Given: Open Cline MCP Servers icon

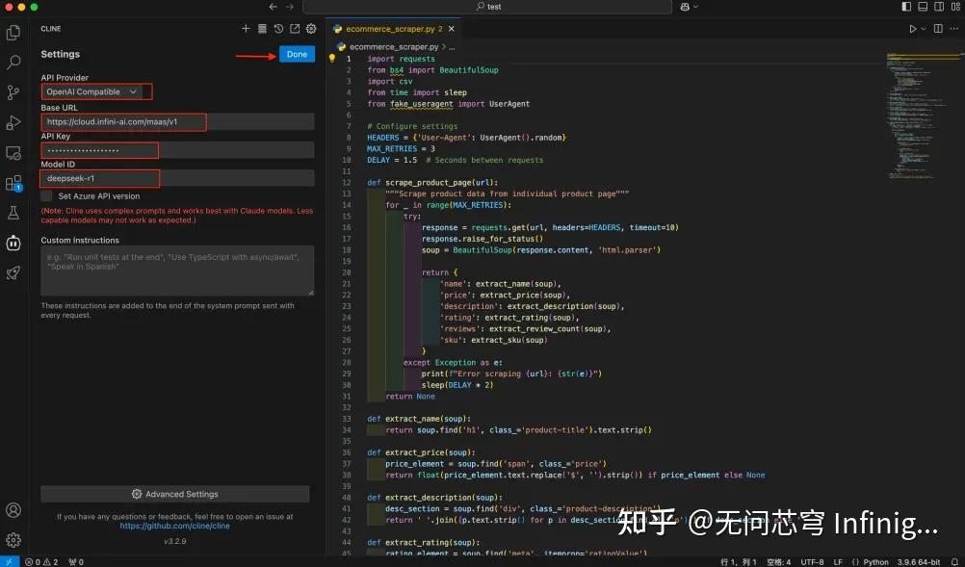Looking at the screenshot, I should [263, 29].
